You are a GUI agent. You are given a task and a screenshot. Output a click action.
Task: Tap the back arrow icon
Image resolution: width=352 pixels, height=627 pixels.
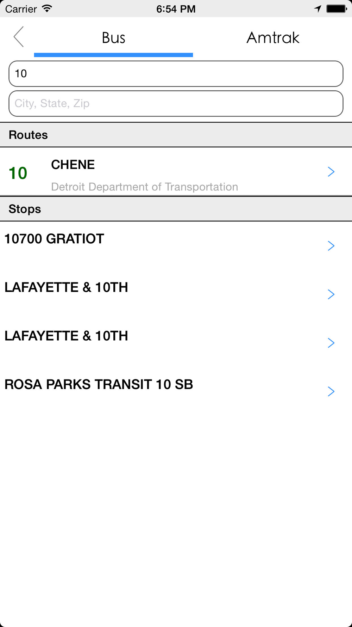[x=19, y=37]
